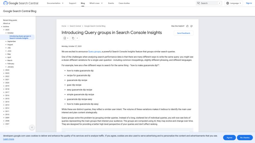The image size is (255, 143).
Task: Open the Case studies tab
Action: [124, 3]
